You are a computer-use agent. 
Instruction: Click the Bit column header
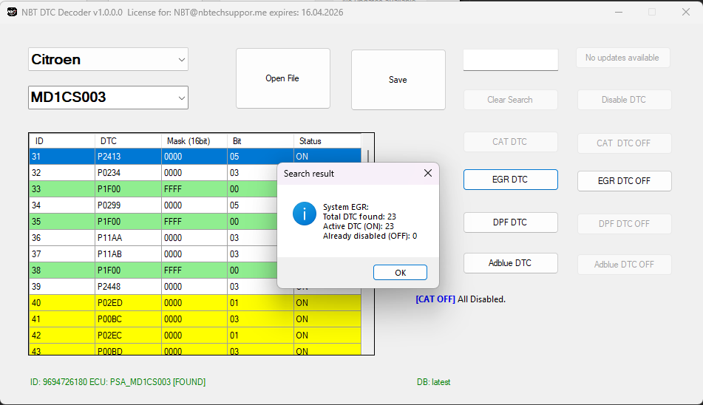(260, 140)
